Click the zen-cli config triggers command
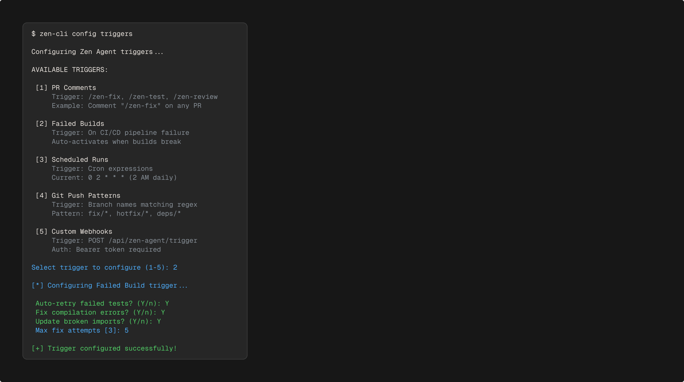The height and width of the screenshot is (382, 684). pyautogui.click(x=86, y=34)
